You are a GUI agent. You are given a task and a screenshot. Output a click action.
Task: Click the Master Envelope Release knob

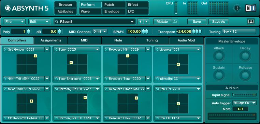(x=245, y=75)
